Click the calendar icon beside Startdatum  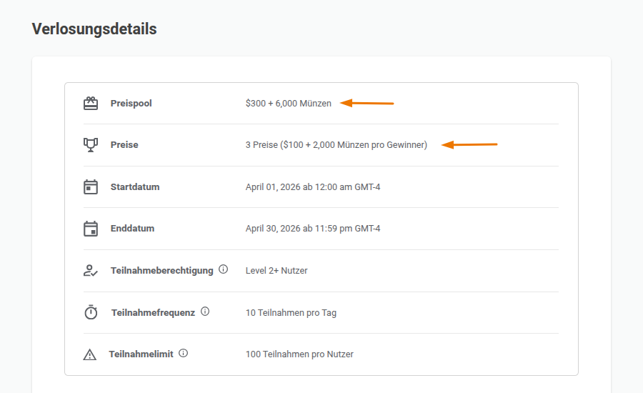(x=91, y=187)
